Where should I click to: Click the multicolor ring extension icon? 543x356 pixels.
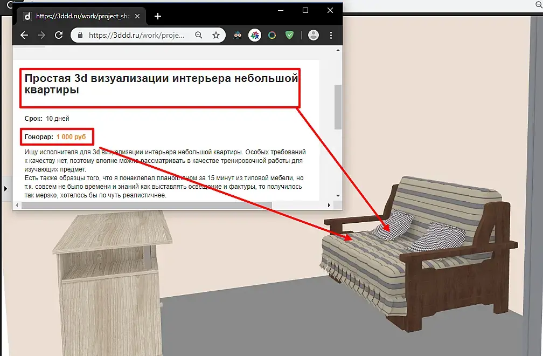[272, 35]
